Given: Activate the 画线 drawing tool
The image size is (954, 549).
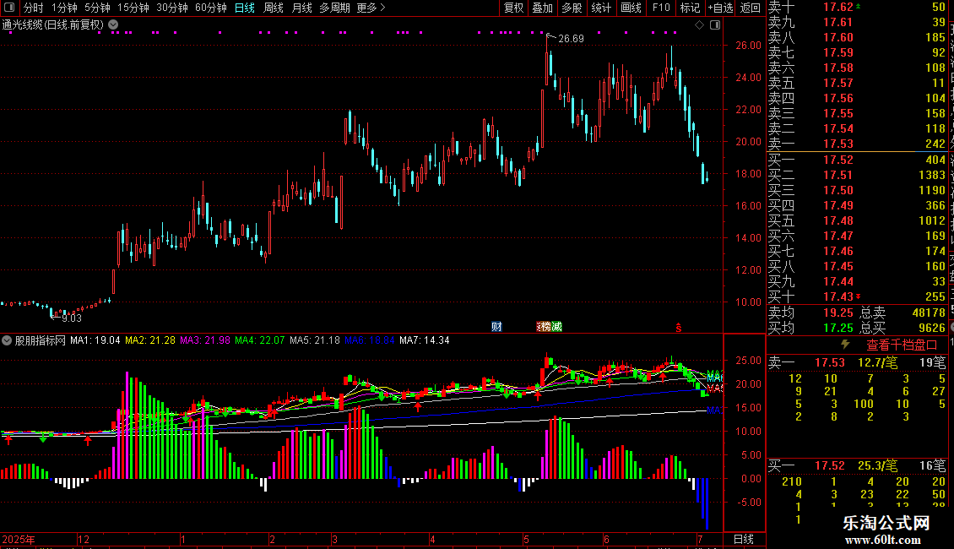Looking at the screenshot, I should pyautogui.click(x=631, y=8).
